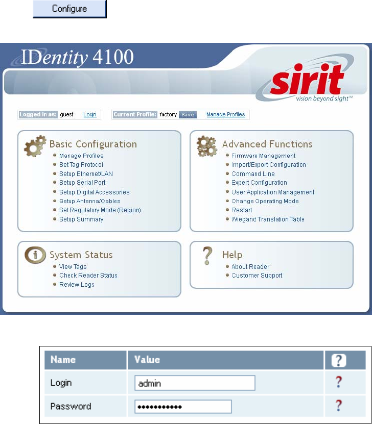Launch Command Line
372x424 pixels.
point(253,174)
